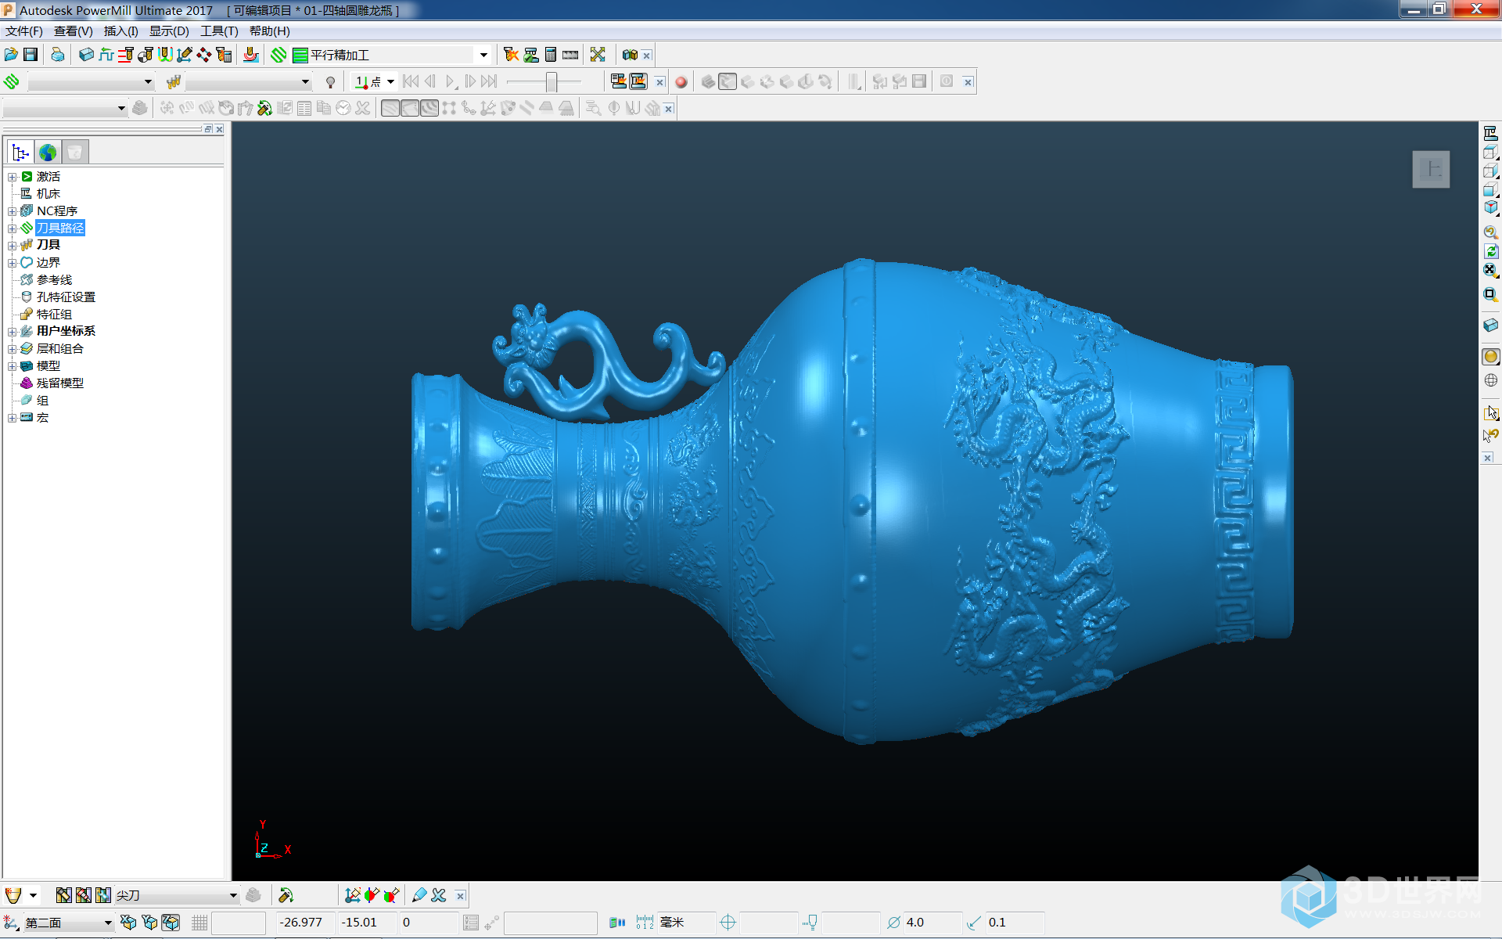Click the binoculars find icon
The width and height of the screenshot is (1502, 939).
630,55
